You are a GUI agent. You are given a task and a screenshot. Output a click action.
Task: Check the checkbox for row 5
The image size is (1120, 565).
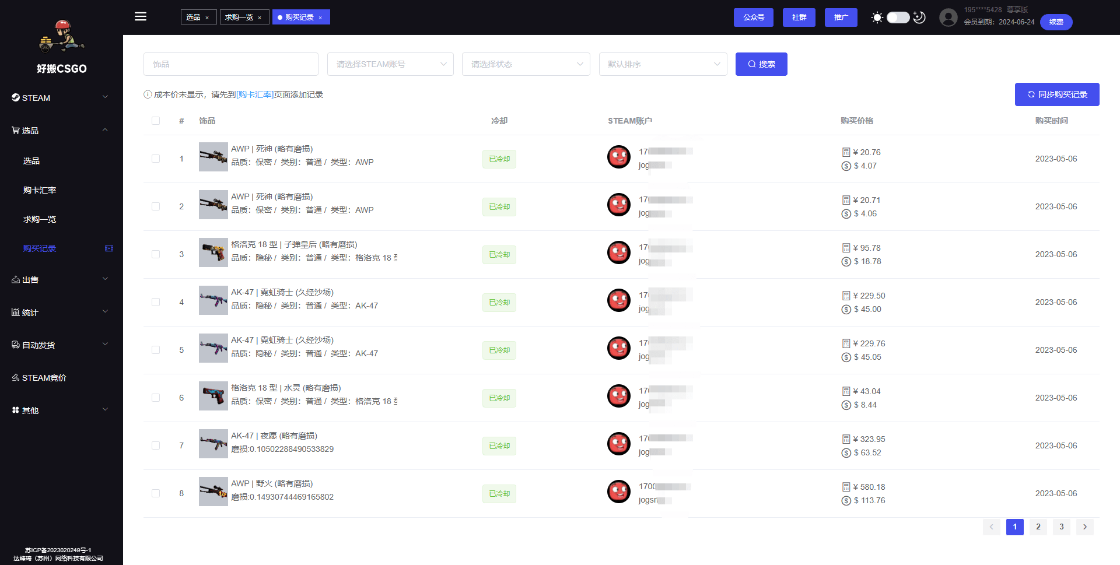click(x=156, y=350)
